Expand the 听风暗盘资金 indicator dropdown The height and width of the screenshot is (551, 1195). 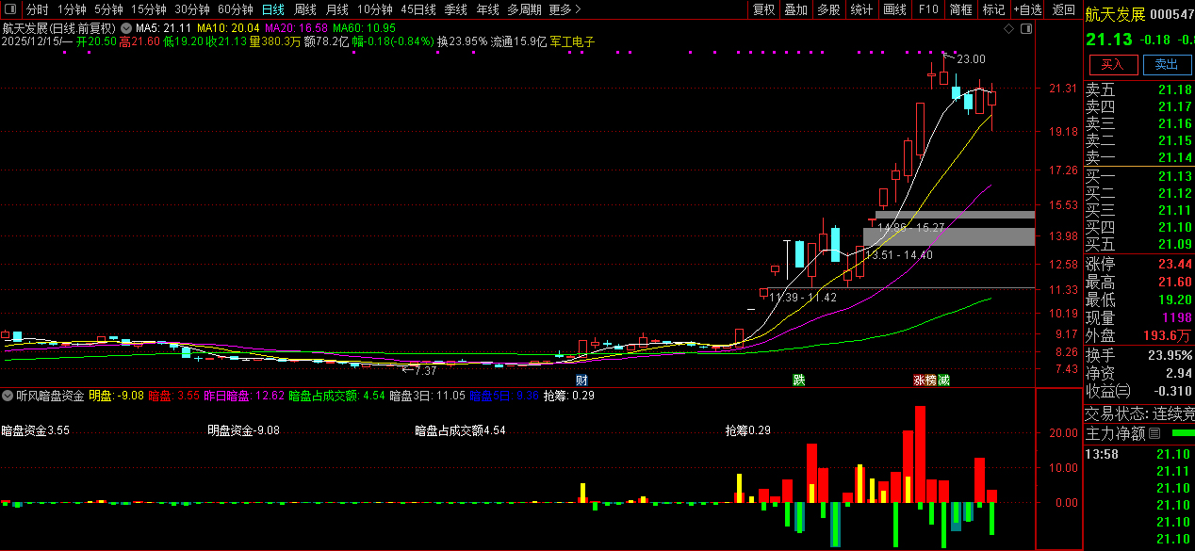pos(8,396)
